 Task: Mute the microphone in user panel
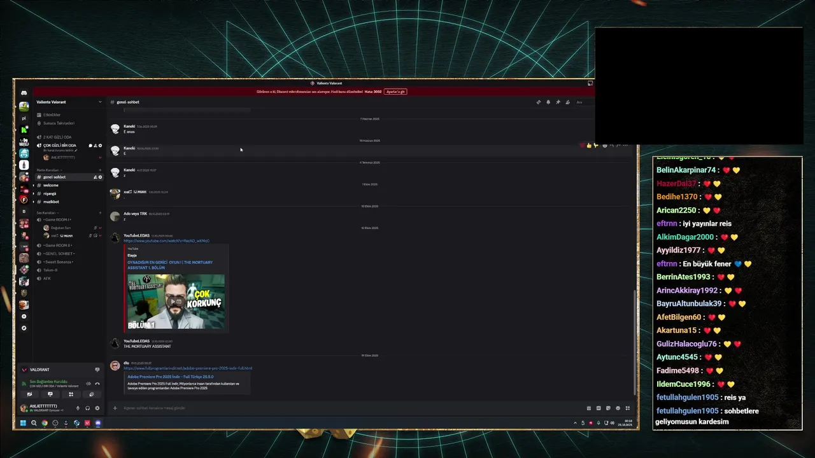(78, 408)
